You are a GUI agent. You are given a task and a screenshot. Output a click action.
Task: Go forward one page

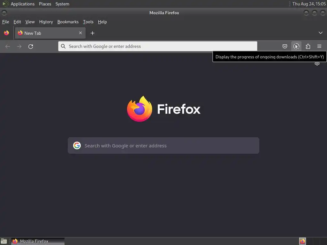point(19,46)
